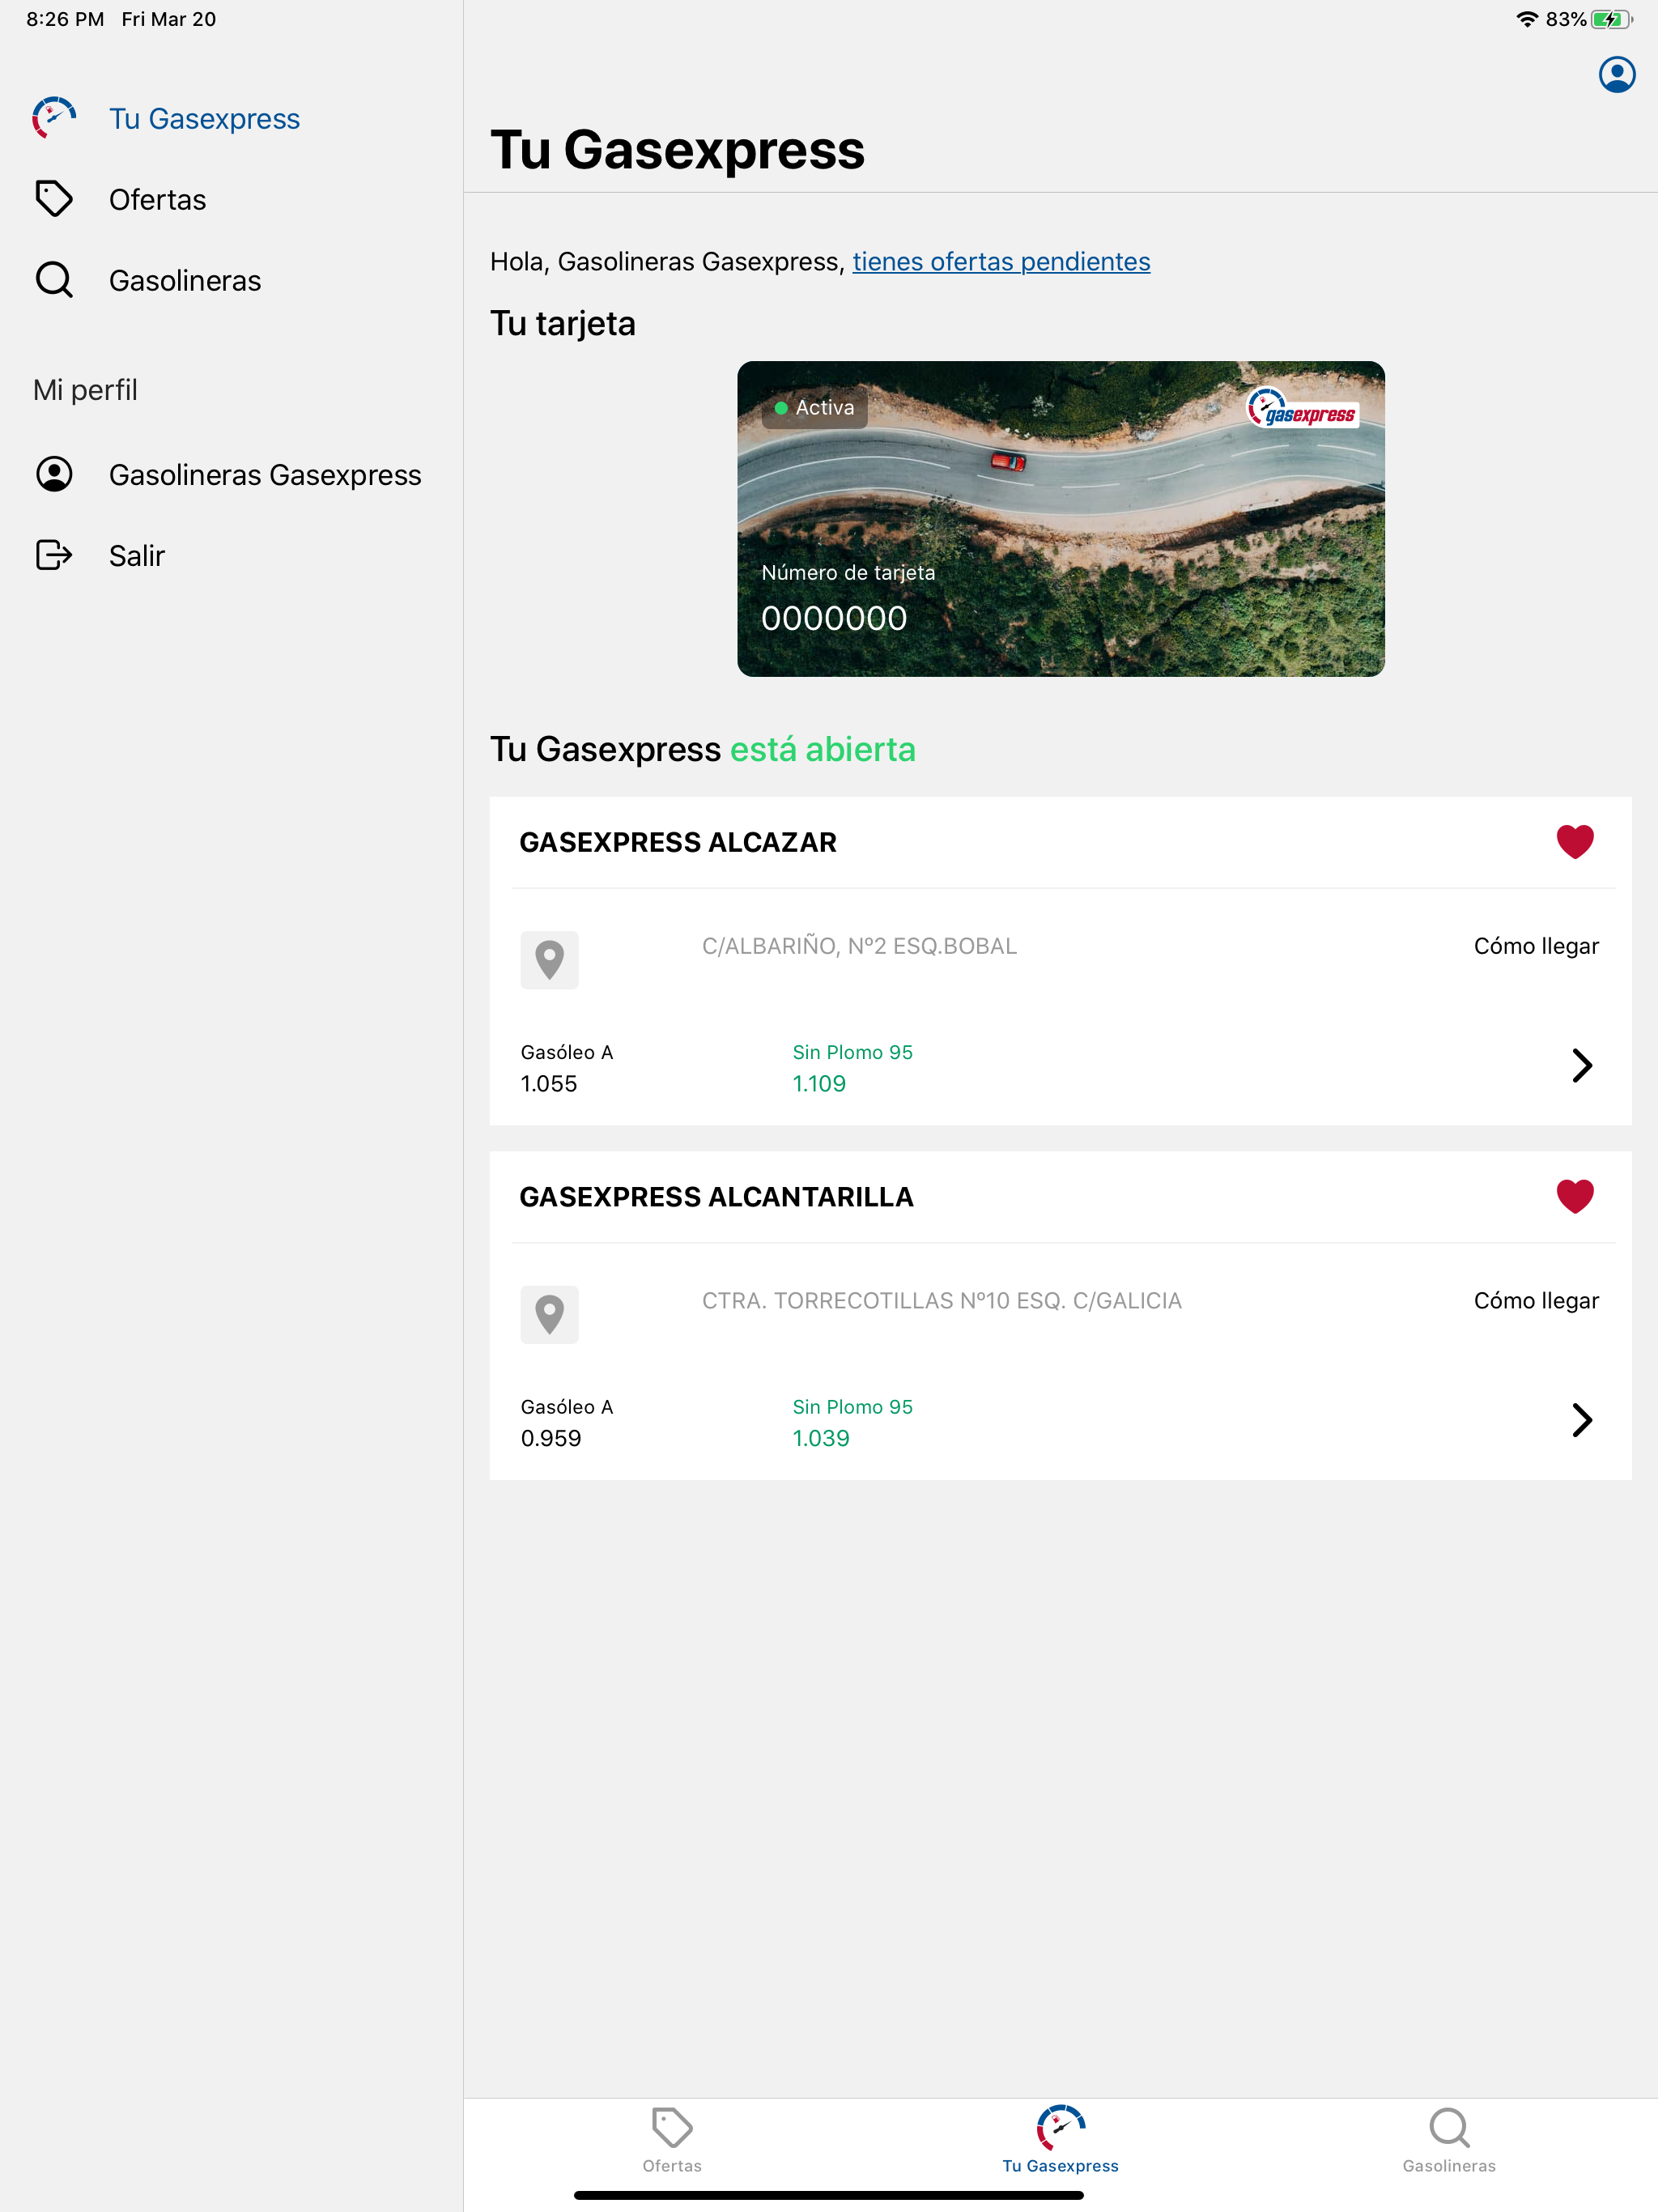
Task: Click the card number 0000000
Action: [x=834, y=619]
